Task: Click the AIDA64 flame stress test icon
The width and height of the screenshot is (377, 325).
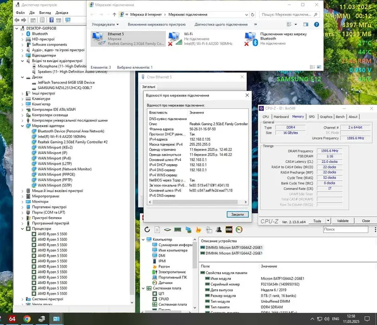Action: [x=198, y=230]
